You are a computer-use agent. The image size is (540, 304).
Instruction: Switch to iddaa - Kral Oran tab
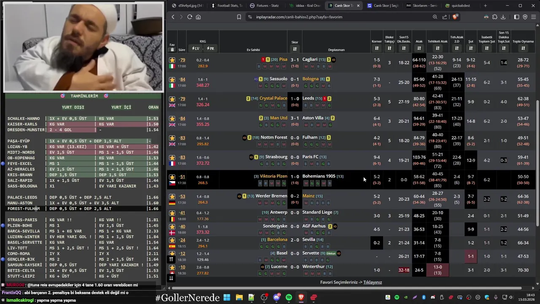(305, 5)
